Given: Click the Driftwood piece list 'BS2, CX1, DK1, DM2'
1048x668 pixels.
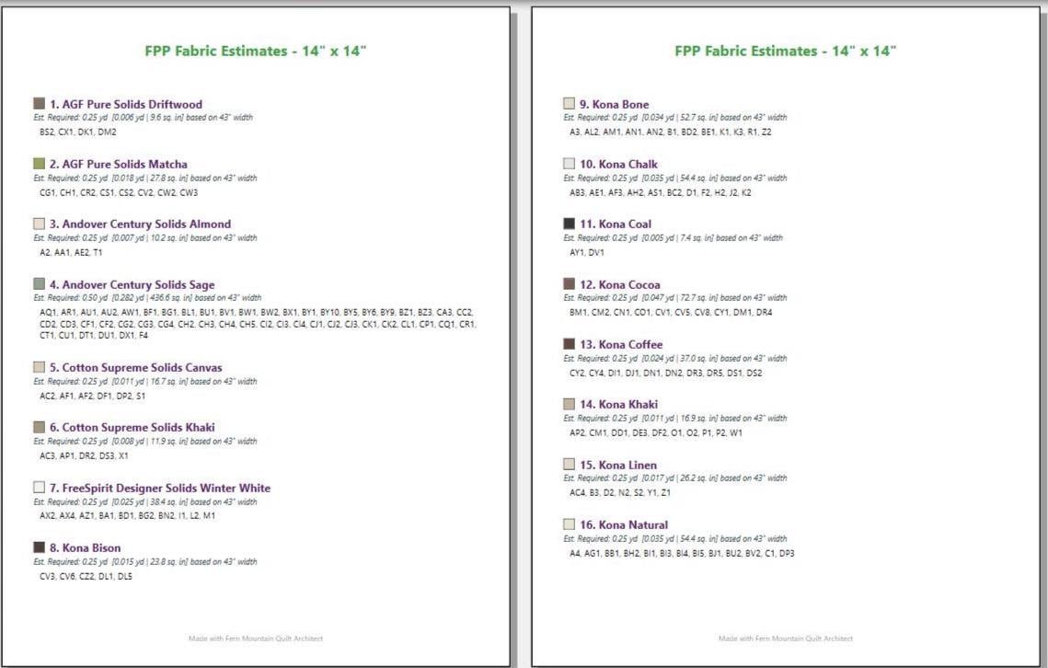Looking at the screenshot, I should point(78,132).
